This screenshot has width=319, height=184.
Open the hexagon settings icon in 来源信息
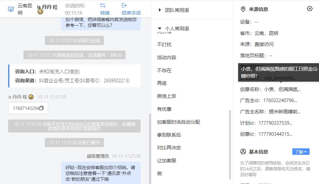(x=310, y=9)
